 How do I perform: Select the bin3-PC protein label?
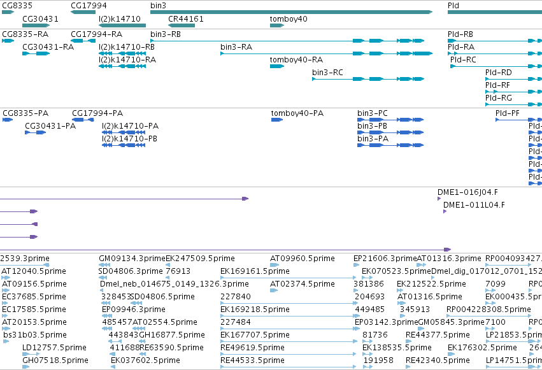[373, 113]
